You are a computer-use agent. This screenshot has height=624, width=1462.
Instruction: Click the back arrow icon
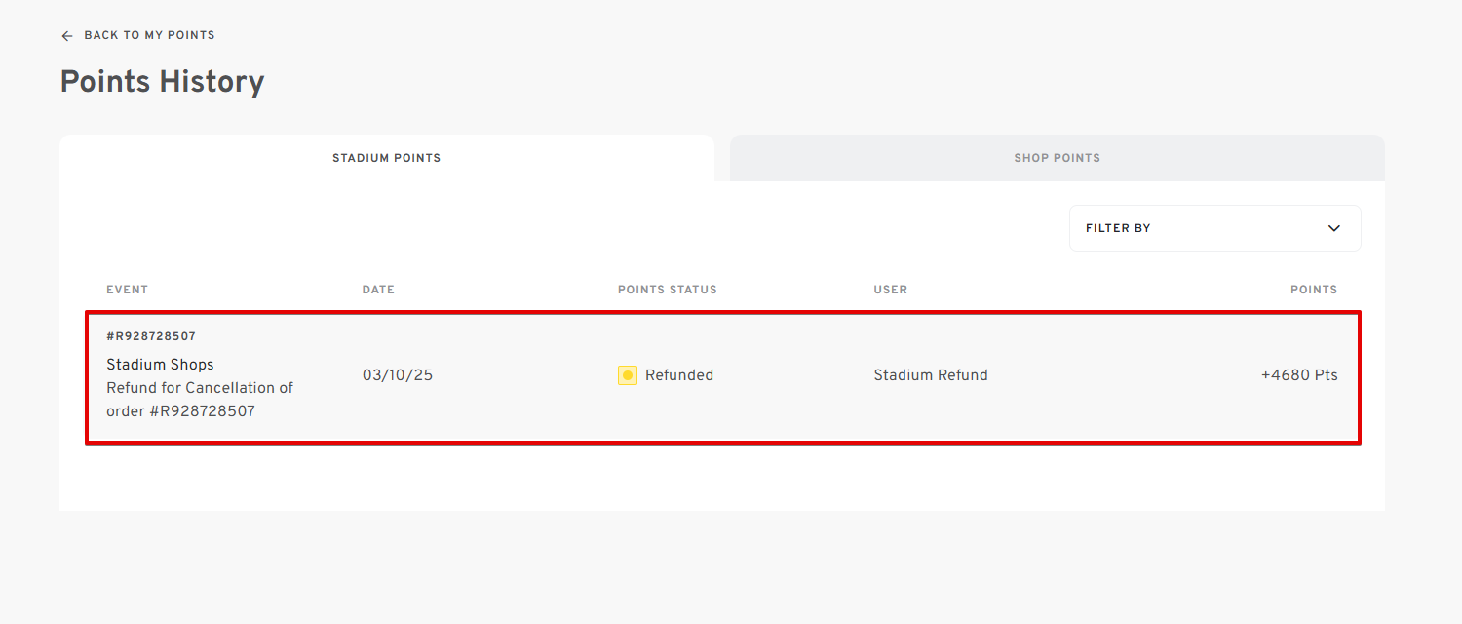(67, 36)
